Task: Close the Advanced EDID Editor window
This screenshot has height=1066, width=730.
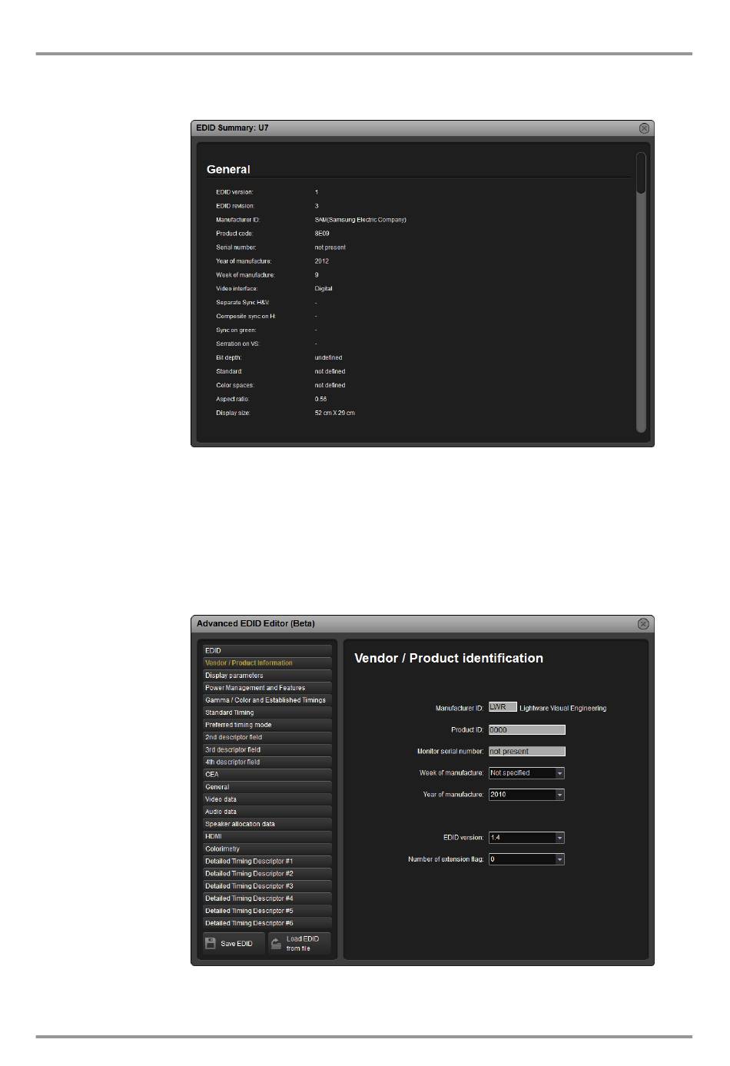Action: [644, 624]
